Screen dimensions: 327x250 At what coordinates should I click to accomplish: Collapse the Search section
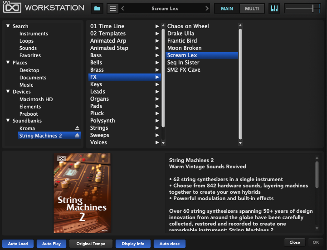pos(8,26)
